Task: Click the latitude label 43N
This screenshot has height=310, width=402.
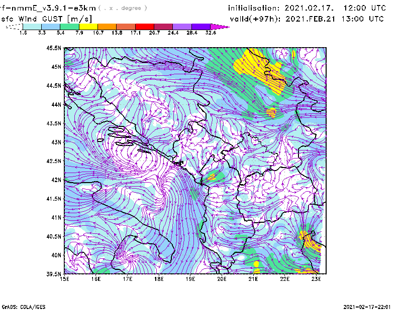Action: pyautogui.click(x=56, y=142)
